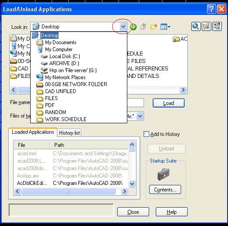This screenshot has height=226, width=228.
Task: Go up one folder level icon
Action: 143,27
